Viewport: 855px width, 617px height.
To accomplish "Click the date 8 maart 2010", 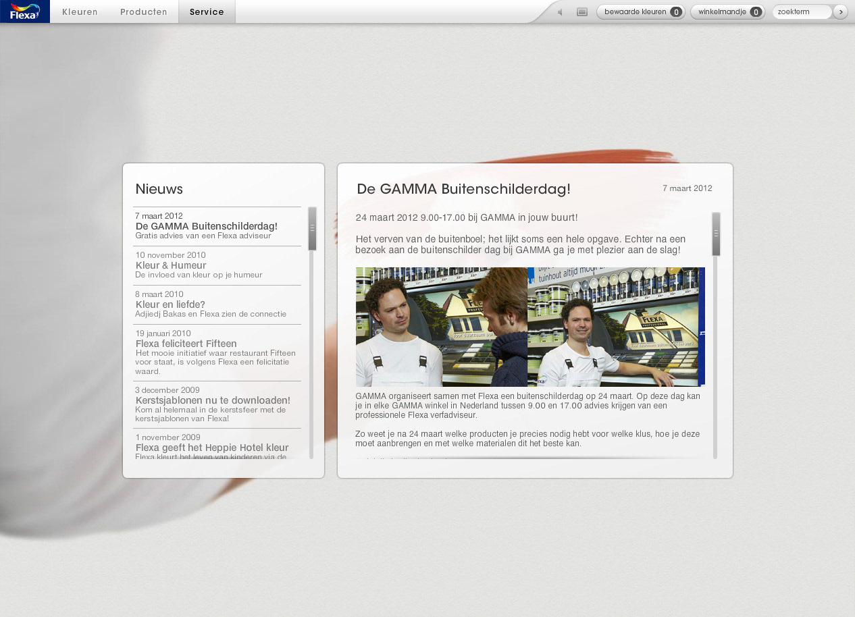I will point(159,294).
